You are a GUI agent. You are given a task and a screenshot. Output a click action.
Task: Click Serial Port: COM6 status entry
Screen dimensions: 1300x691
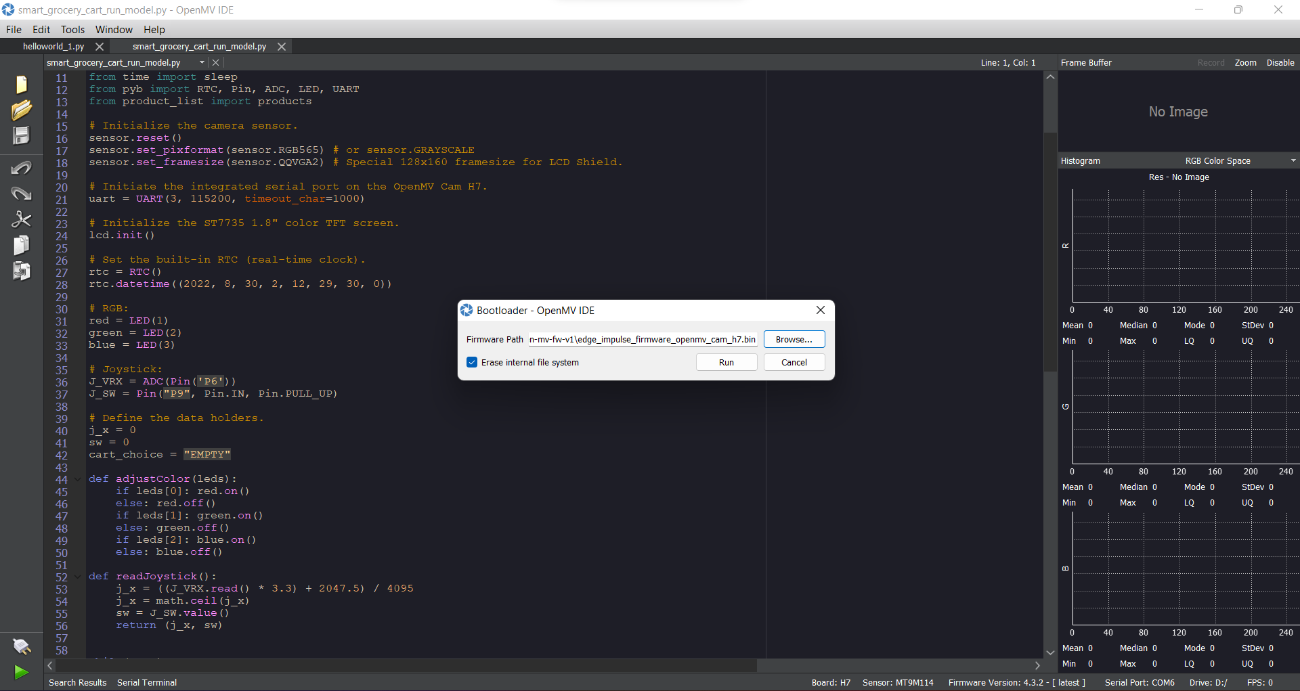1140,682
